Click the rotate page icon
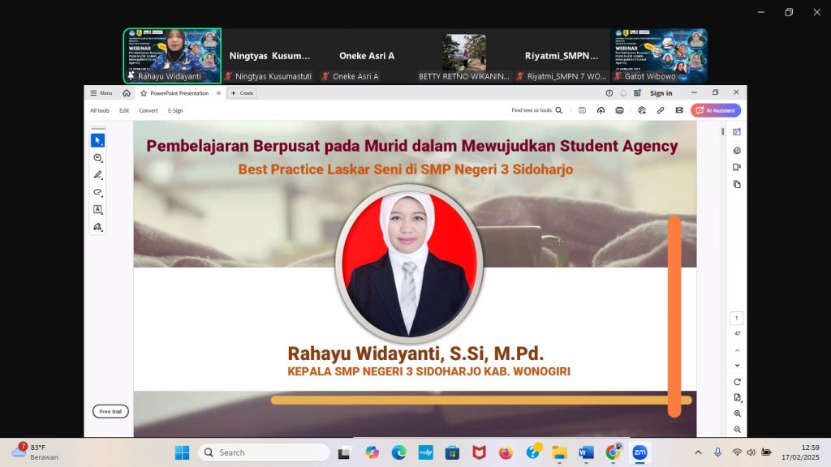This screenshot has width=831, height=467. click(x=737, y=382)
